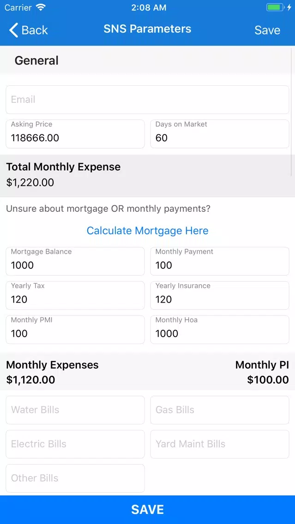Focus the Electric Bills field
This screenshot has height=524, width=295.
[75, 444]
